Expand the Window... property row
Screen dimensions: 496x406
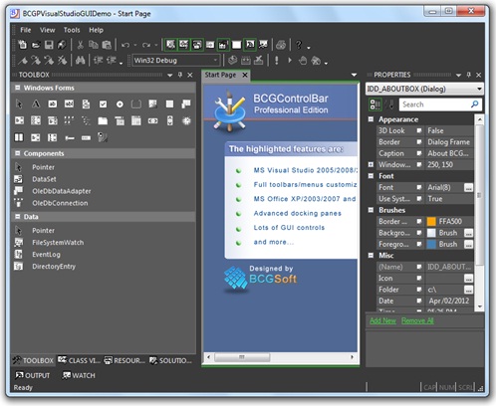(371, 164)
